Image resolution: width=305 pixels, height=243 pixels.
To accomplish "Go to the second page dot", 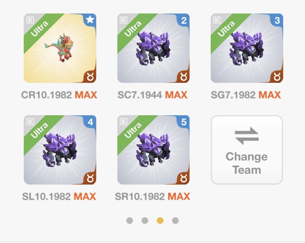I will (x=145, y=221).
